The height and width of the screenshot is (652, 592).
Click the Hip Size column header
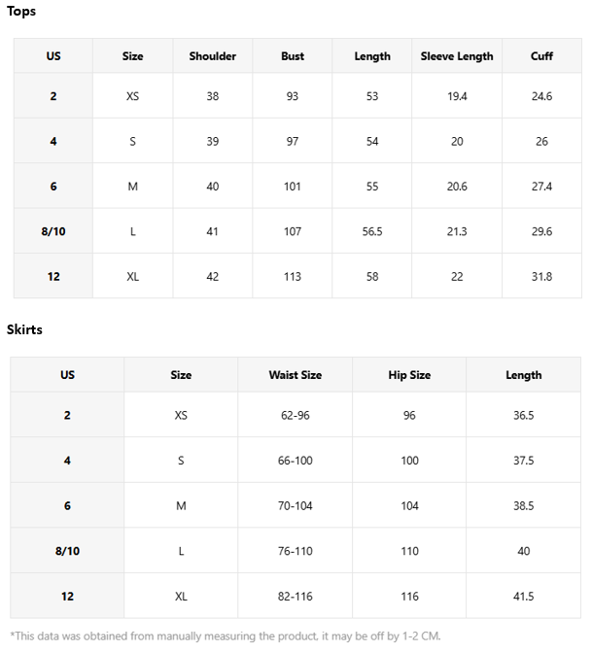tap(409, 375)
